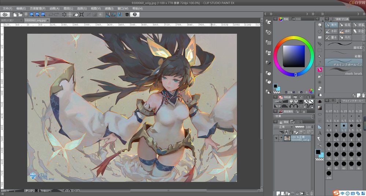Pick a color in the square color field
Viewport: 366px width, 196px height.
pyautogui.click(x=294, y=56)
